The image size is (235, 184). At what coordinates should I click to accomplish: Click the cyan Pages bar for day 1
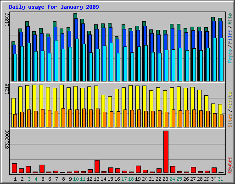click(15, 68)
